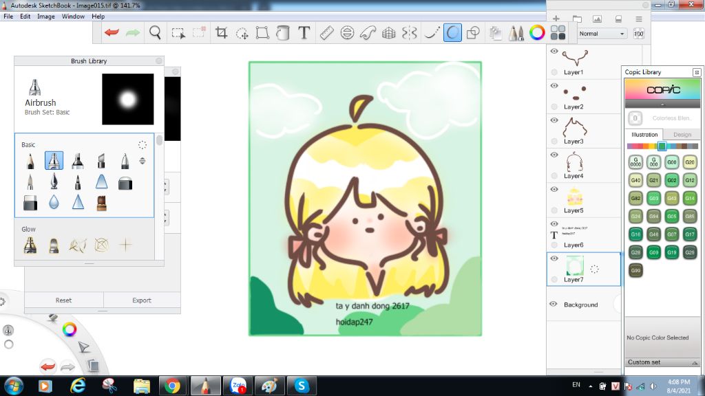Image resolution: width=705 pixels, height=396 pixels.
Task: Pick the G99 Copic color swatch
Action: click(x=635, y=270)
